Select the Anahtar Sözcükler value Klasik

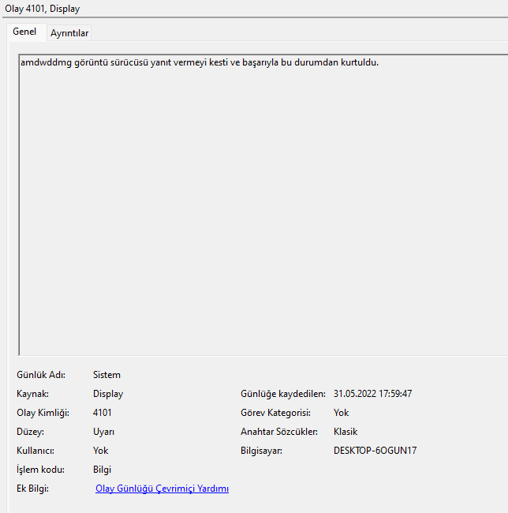346,432
